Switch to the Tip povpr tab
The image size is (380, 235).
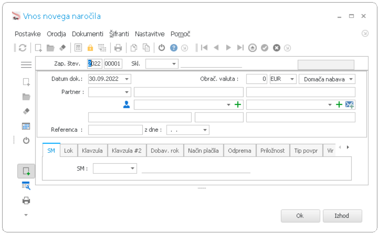click(x=306, y=151)
